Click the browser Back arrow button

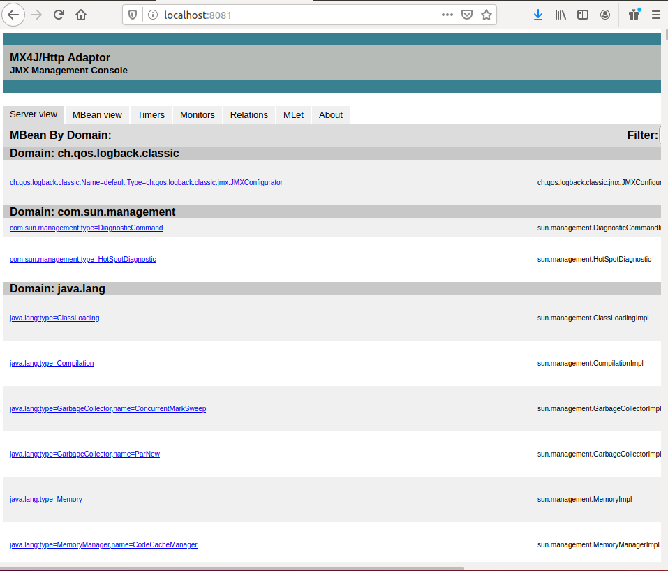[x=13, y=15]
